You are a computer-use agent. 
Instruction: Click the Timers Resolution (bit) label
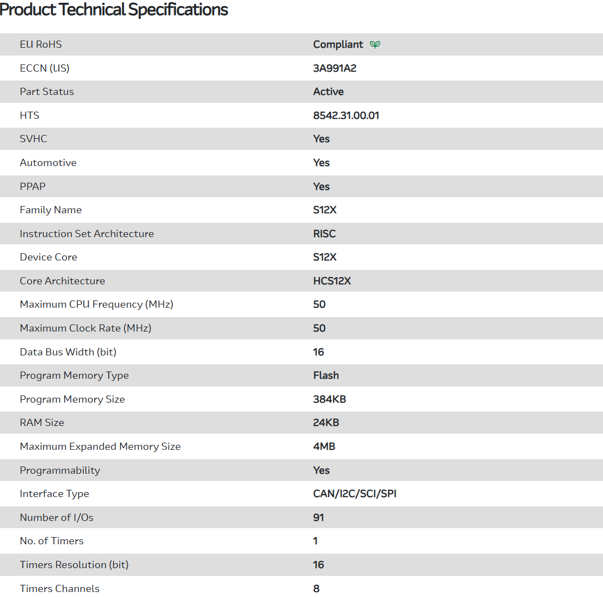(74, 565)
